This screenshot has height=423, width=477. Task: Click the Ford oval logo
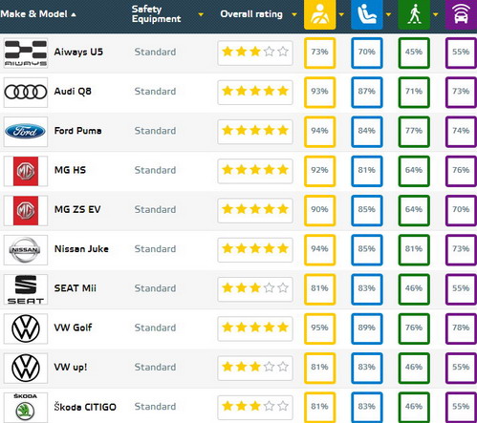tap(26, 132)
